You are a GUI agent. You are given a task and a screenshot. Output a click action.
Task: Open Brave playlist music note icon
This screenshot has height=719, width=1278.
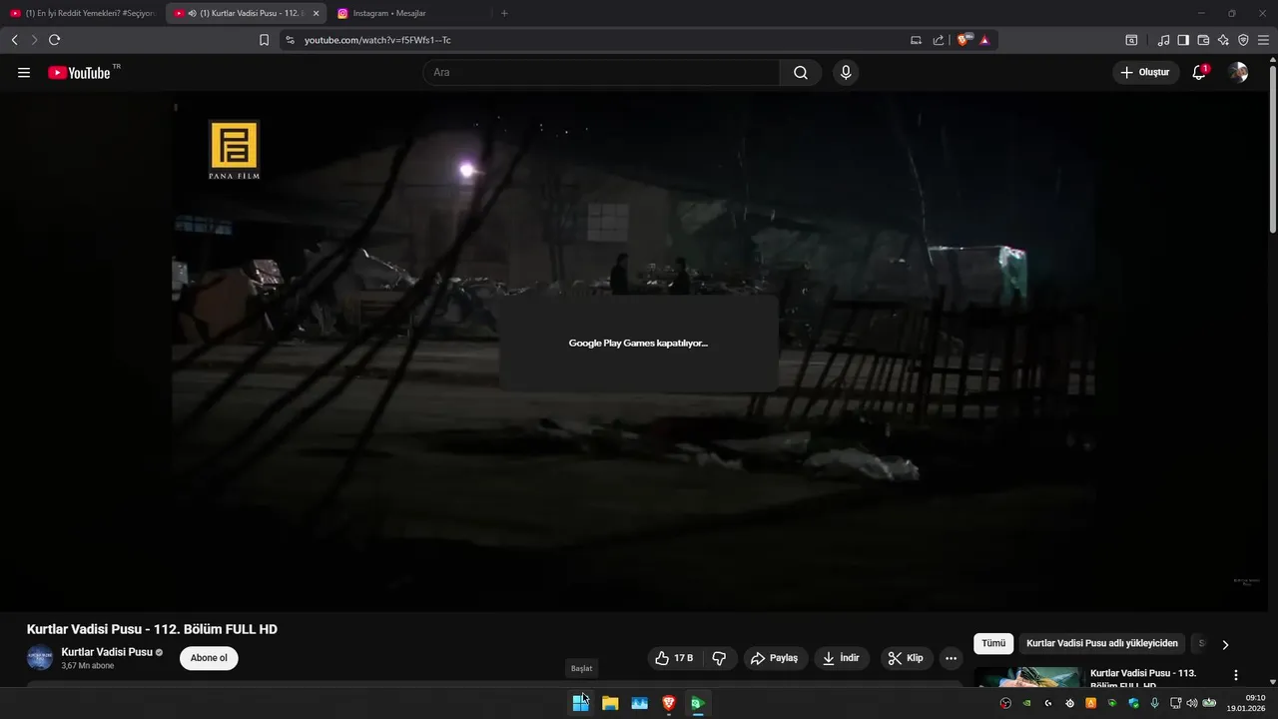point(1163,40)
